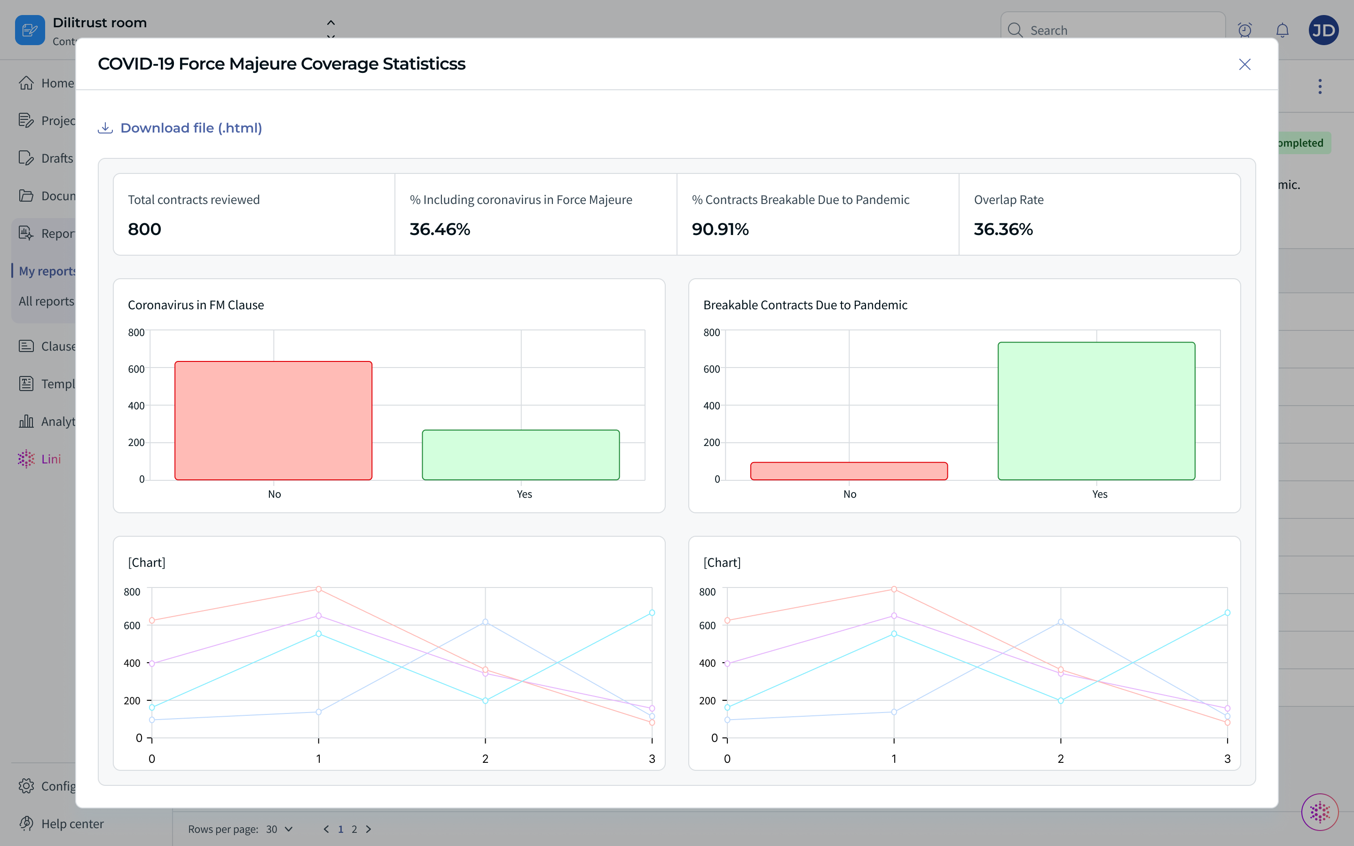The image size is (1354, 846).
Task: Click the search magnifier icon
Action: click(1015, 30)
